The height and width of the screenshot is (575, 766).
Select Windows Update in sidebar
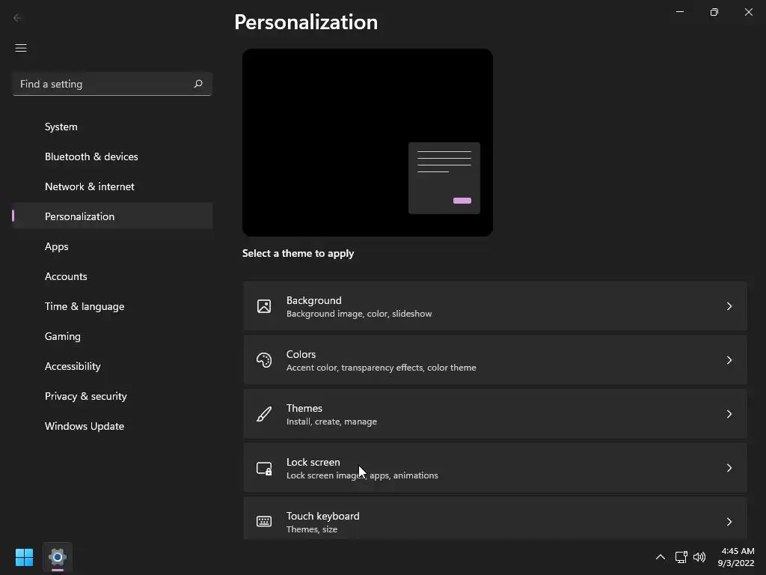pyautogui.click(x=85, y=426)
